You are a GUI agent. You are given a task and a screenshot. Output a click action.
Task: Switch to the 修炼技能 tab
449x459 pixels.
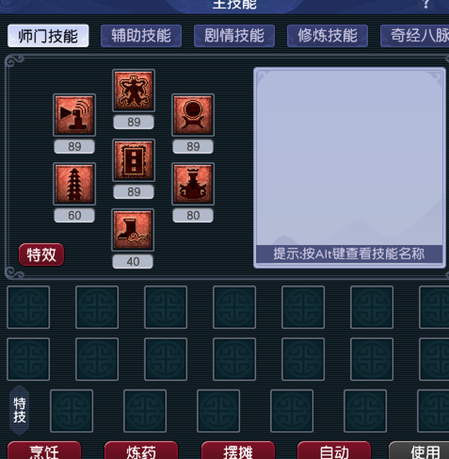click(x=327, y=36)
